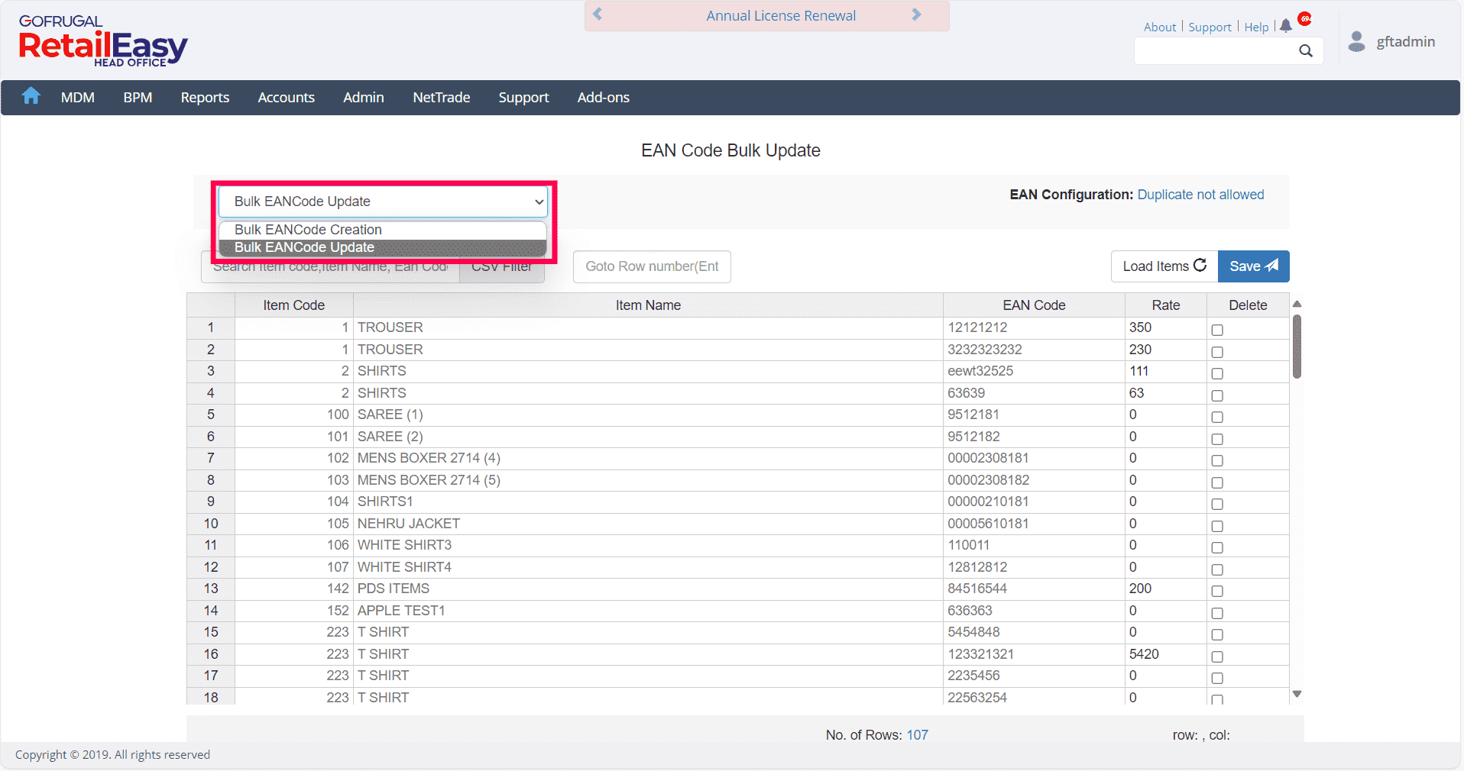Viewport: 1464px width, 771px height.
Task: Click the Annual License Renewal link
Action: pyautogui.click(x=781, y=16)
